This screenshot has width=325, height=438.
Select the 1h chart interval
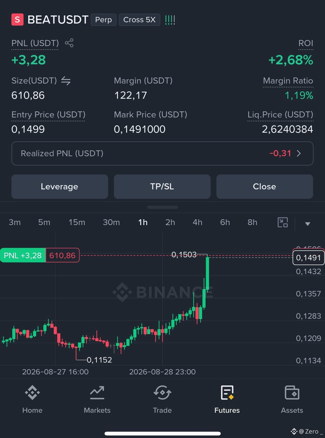coord(143,222)
